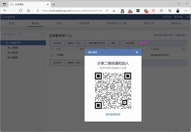This screenshot has height=132, width=191.
Task: Close the 微信邀请 dialog with the X
Action: (137, 52)
